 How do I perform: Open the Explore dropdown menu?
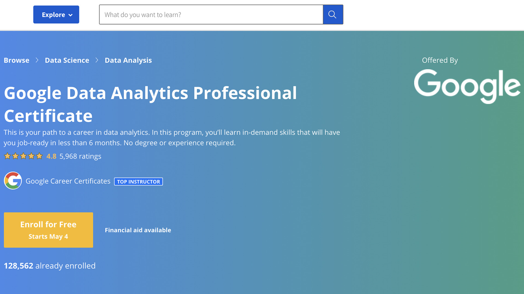(x=56, y=14)
